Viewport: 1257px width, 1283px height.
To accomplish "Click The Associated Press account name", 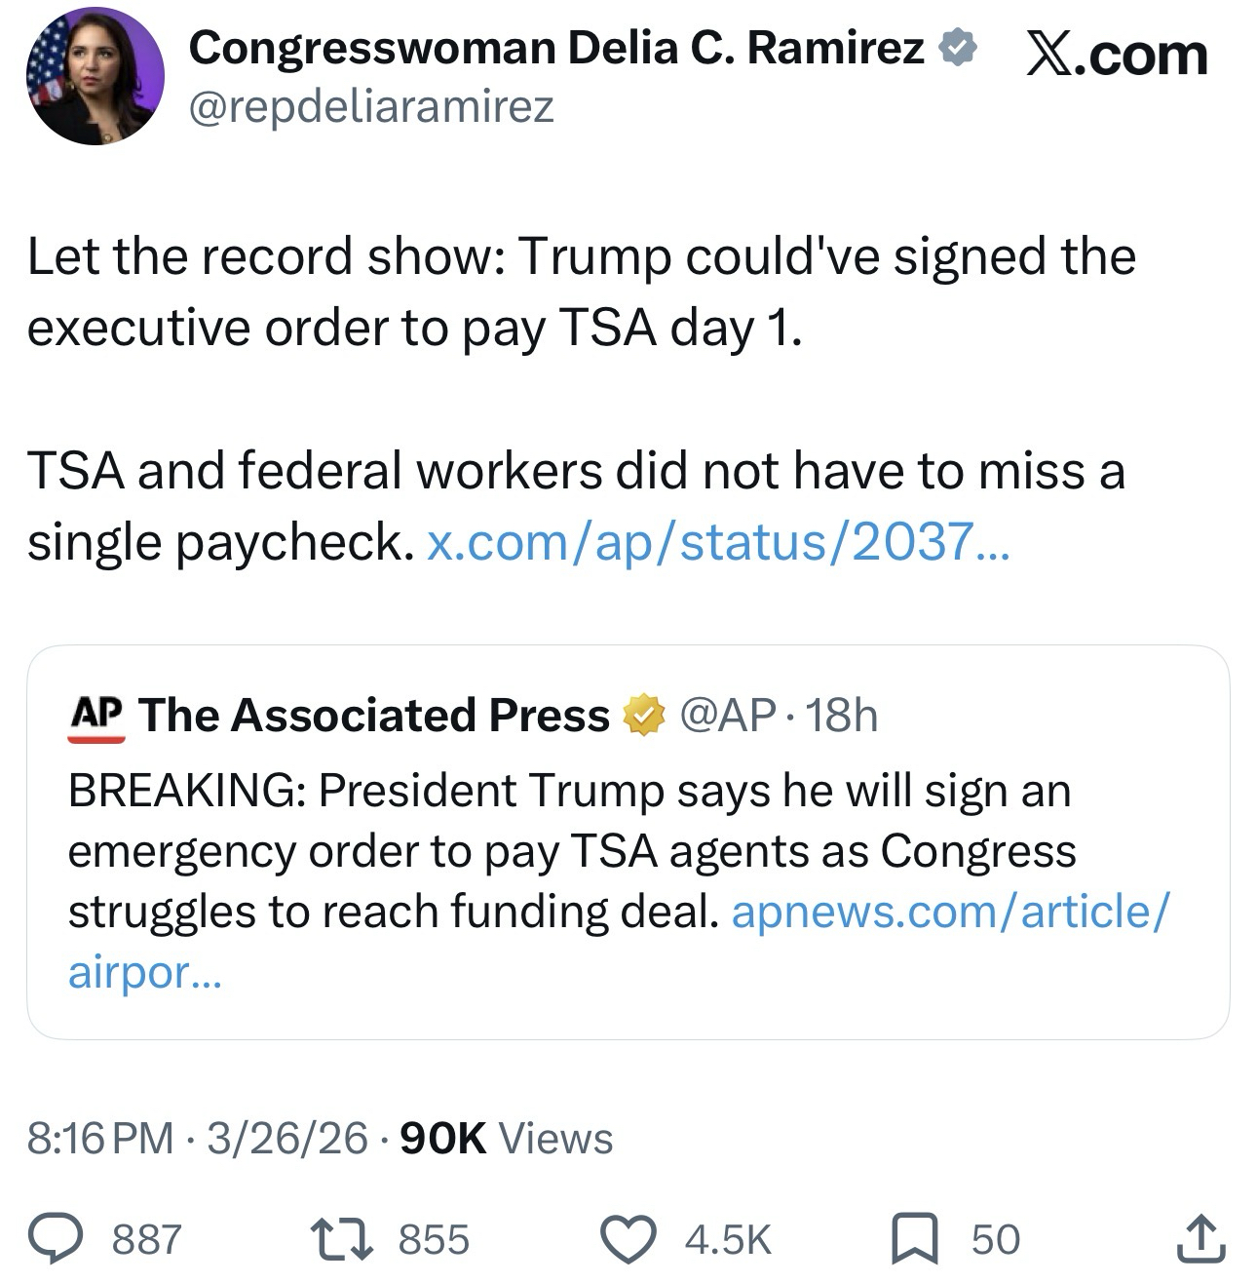I will tap(374, 716).
